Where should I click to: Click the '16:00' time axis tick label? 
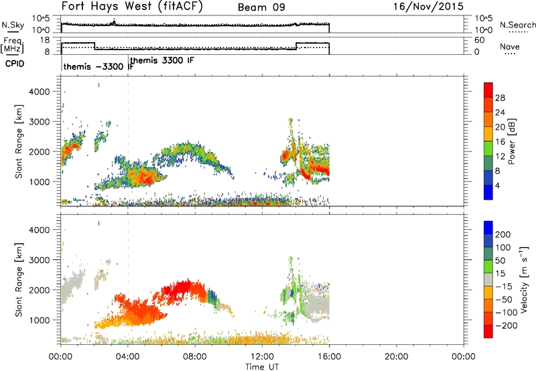[x=329, y=357]
